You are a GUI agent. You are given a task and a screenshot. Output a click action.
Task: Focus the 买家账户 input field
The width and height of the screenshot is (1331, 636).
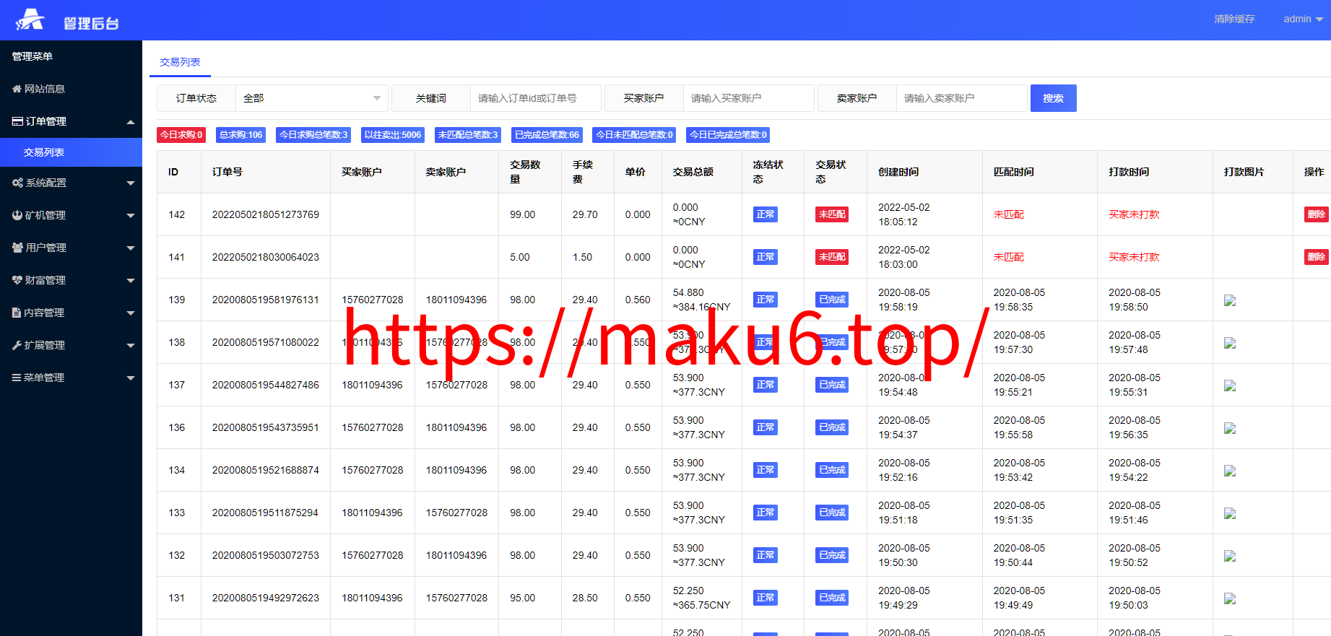click(x=748, y=98)
